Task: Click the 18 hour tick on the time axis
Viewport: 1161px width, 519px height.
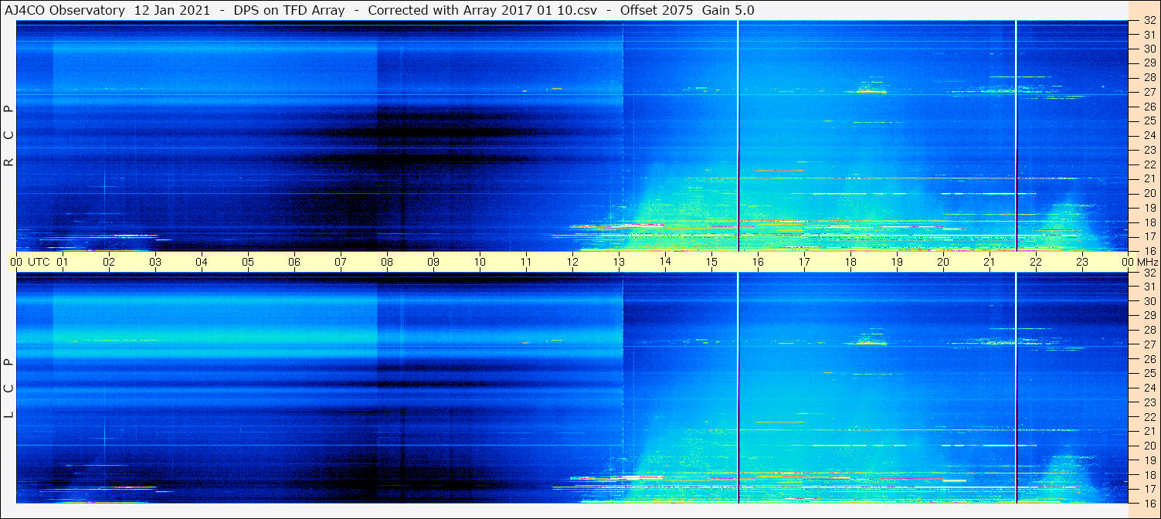Action: click(x=850, y=262)
